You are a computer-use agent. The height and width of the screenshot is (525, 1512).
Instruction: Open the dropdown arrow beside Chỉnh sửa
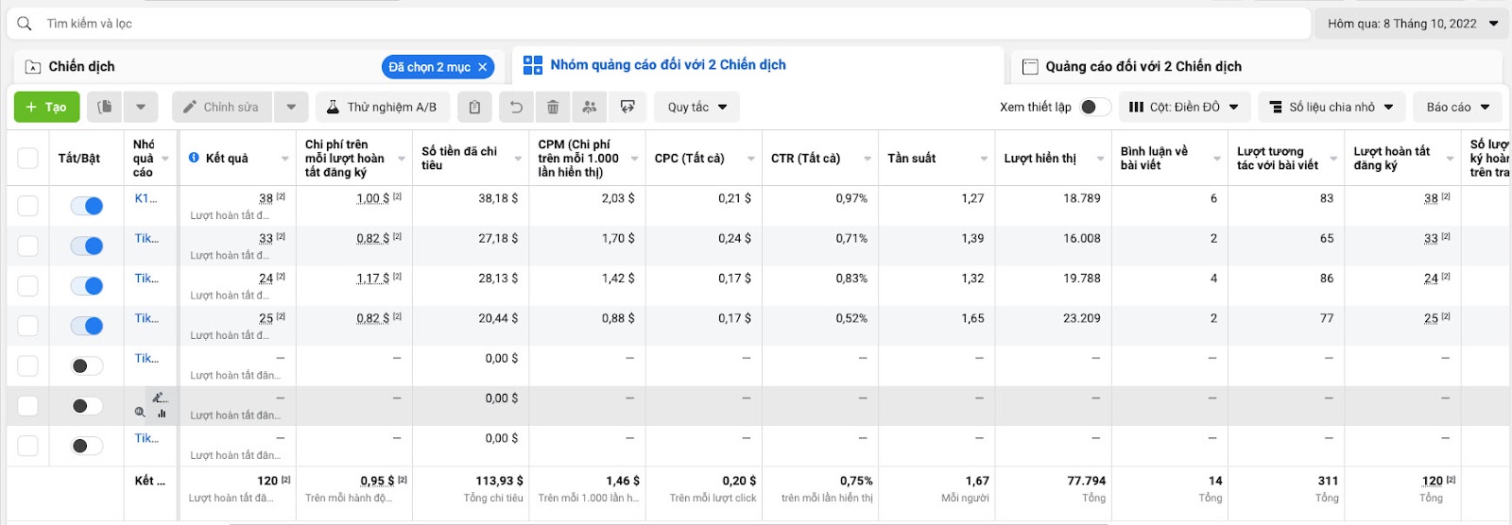291,108
